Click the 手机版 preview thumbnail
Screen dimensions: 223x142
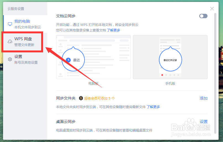tap(170, 57)
